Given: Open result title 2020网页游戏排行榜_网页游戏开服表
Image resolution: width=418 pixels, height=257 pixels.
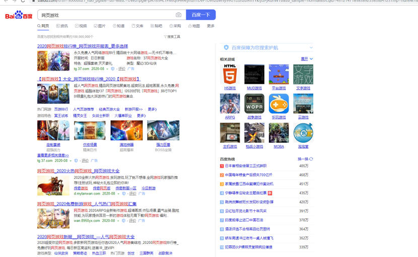Looking at the screenshot, I should [x=83, y=46].
